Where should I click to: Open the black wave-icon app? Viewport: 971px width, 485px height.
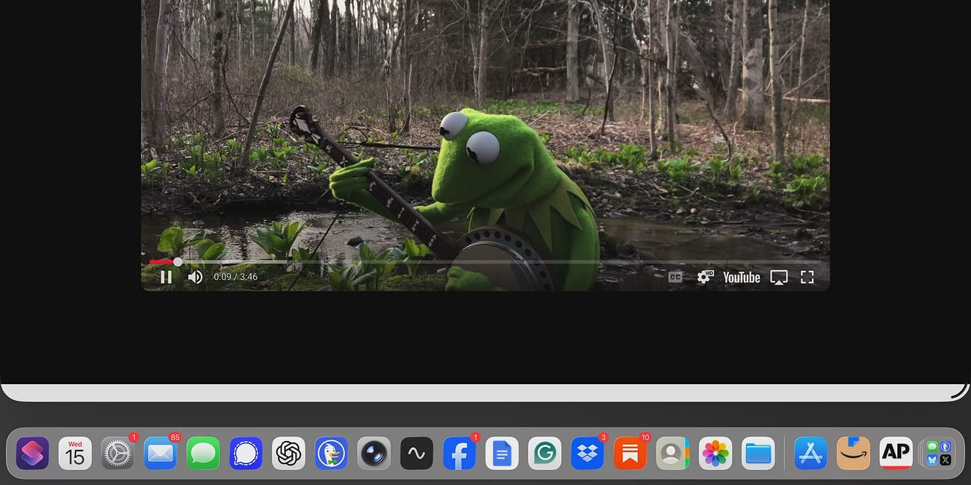pyautogui.click(x=417, y=453)
